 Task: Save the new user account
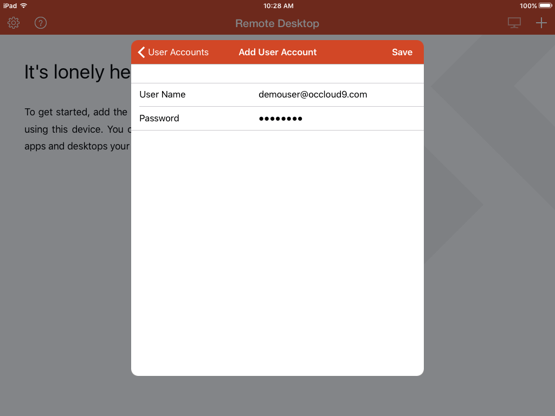[402, 52]
